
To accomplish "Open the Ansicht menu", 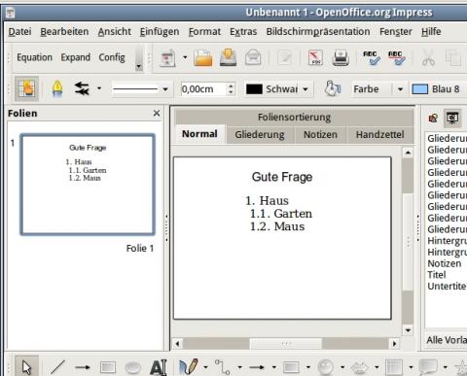I will pyautogui.click(x=115, y=32).
